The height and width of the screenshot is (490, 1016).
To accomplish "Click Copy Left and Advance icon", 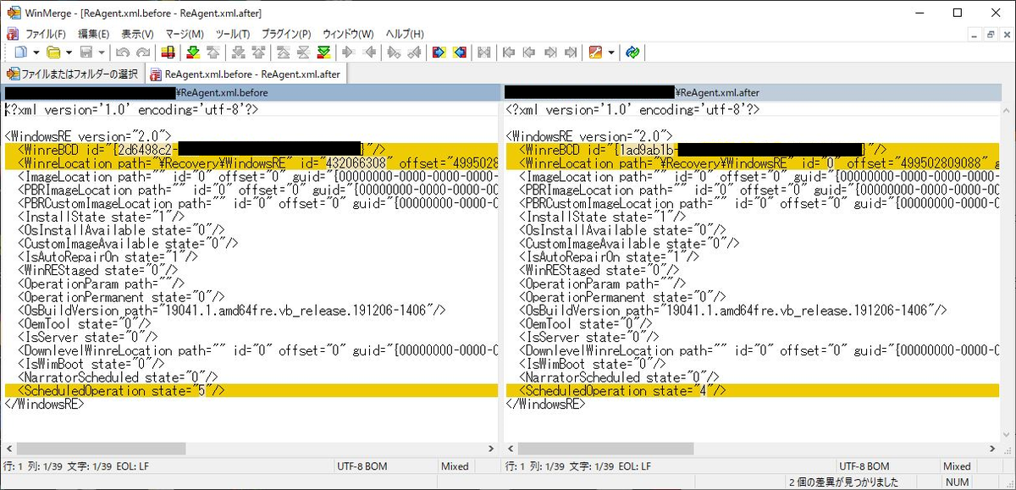I will tap(414, 52).
